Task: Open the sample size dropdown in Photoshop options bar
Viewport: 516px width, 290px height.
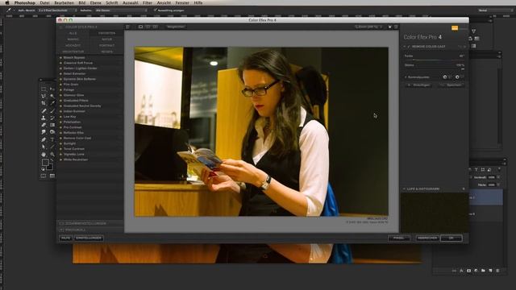Action: tap(57, 10)
